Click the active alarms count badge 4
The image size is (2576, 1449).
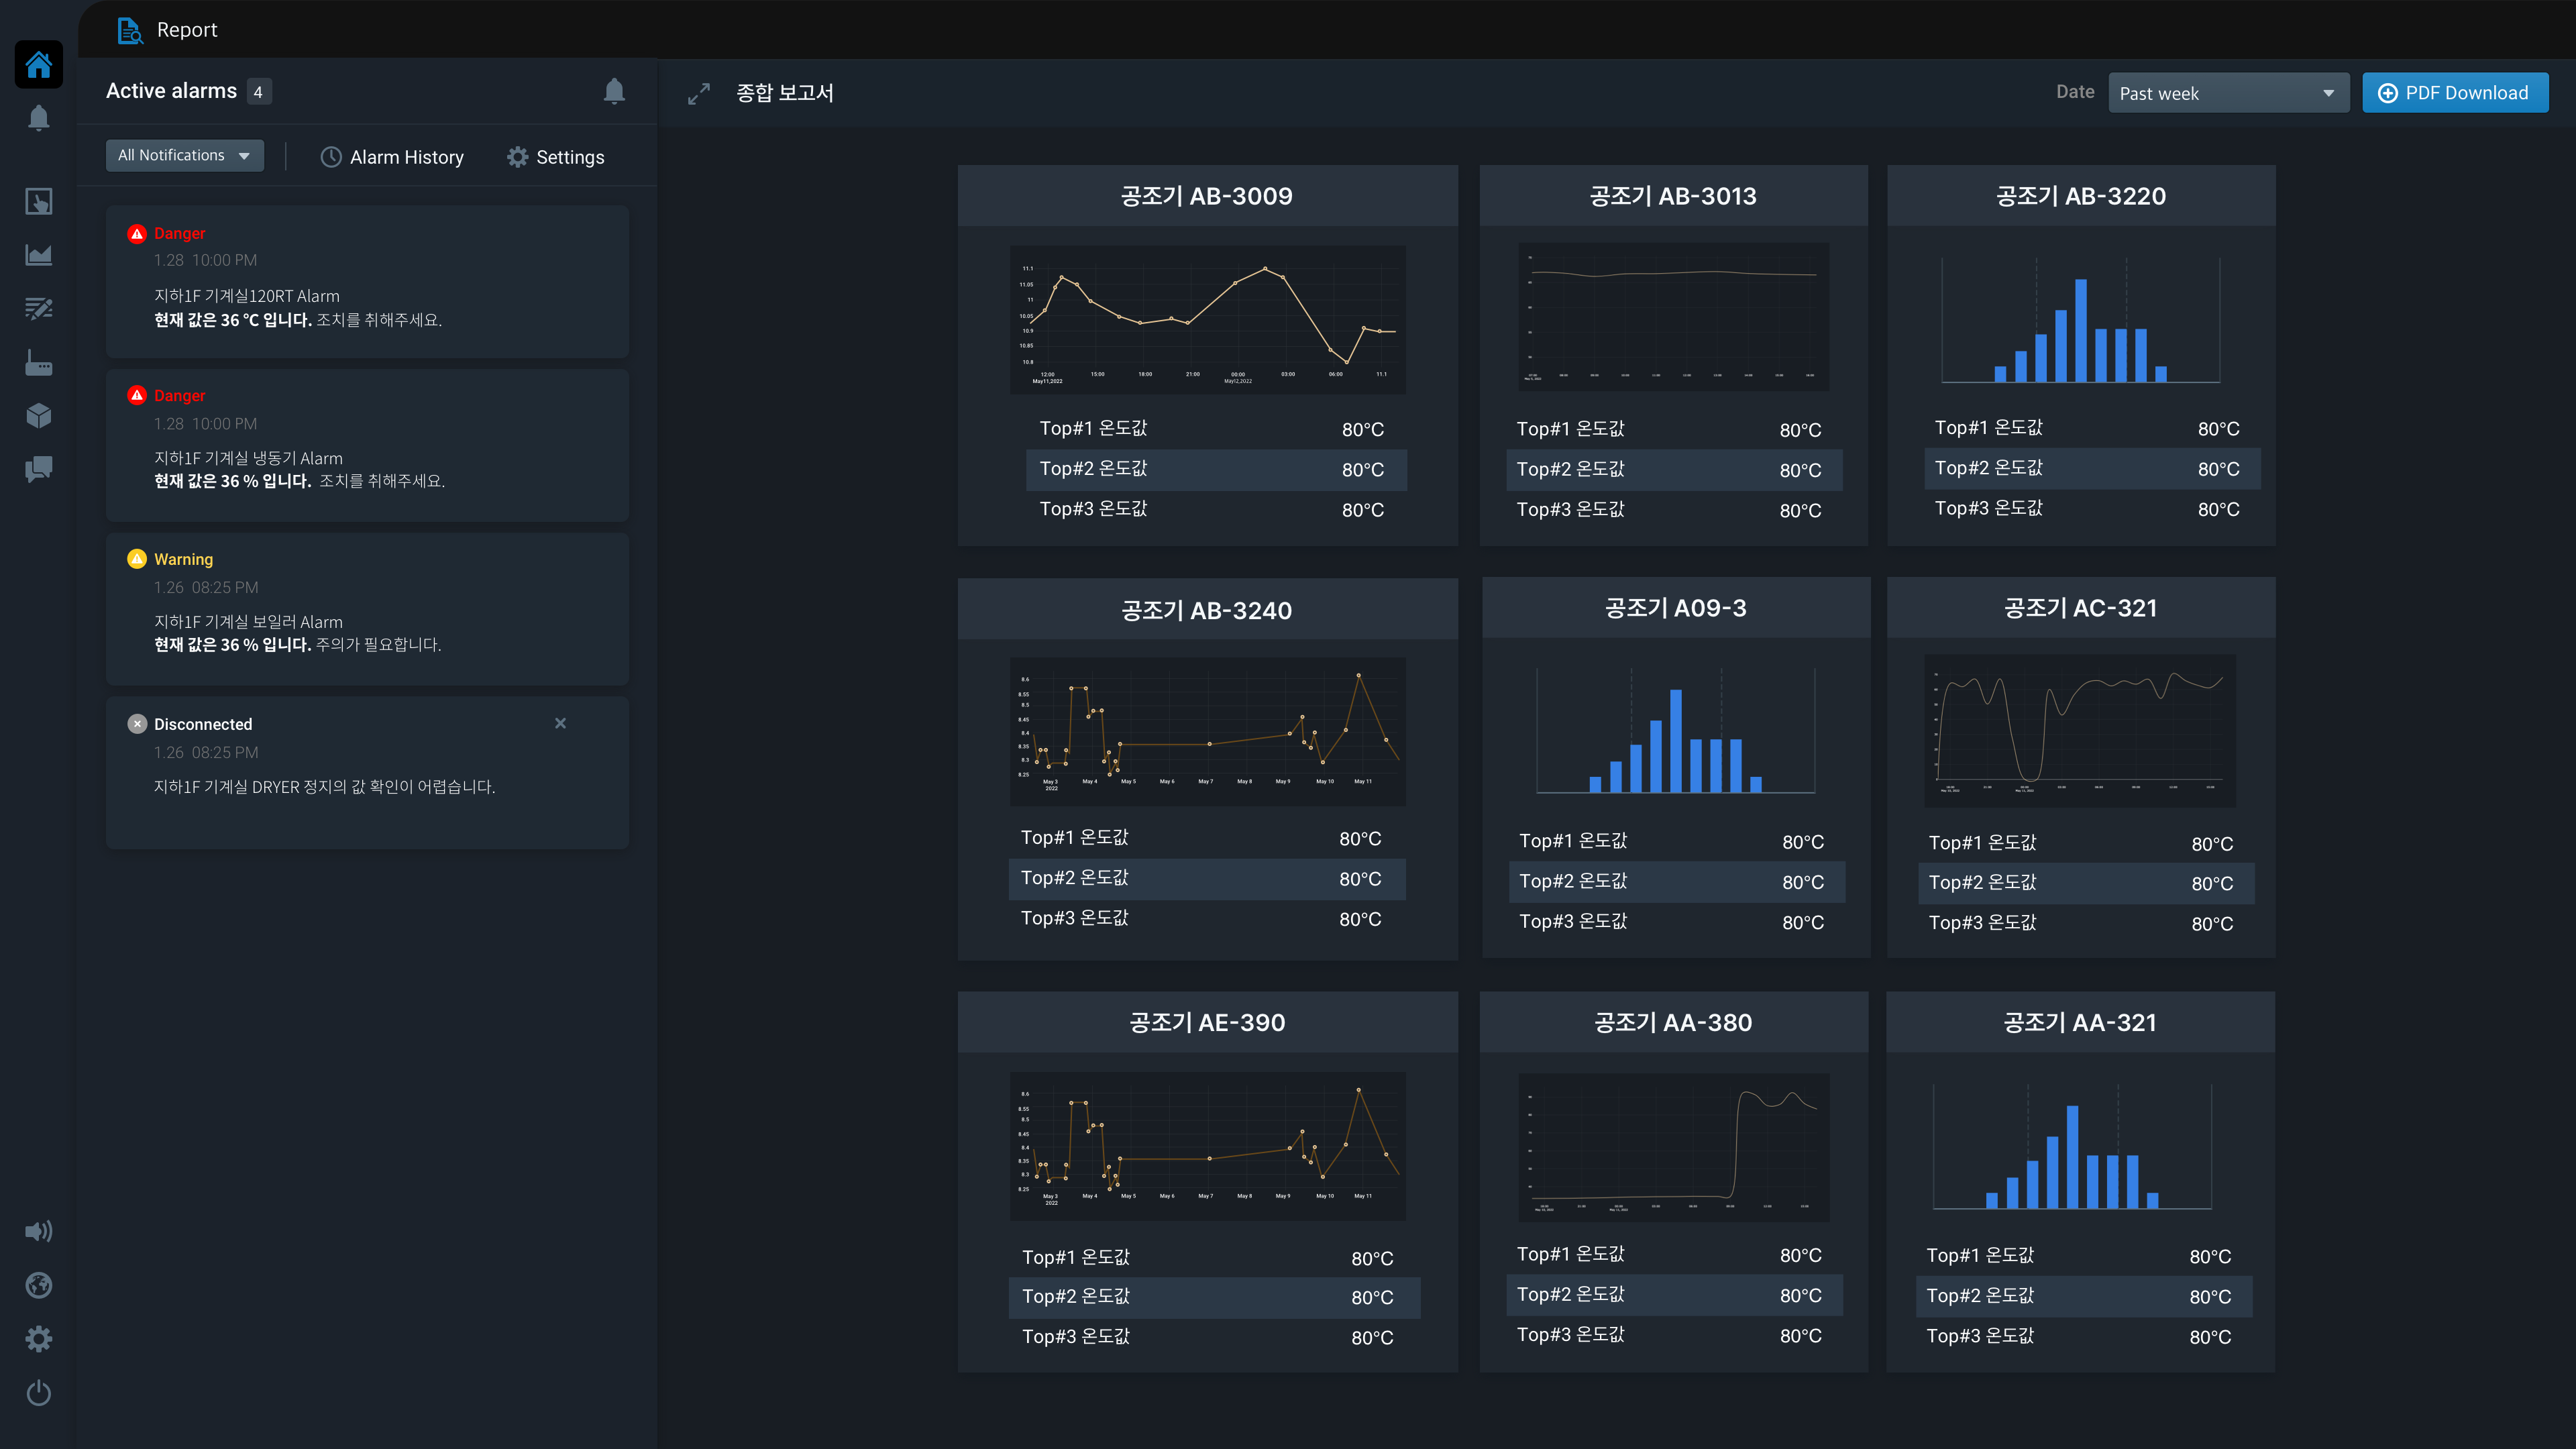pyautogui.click(x=258, y=92)
